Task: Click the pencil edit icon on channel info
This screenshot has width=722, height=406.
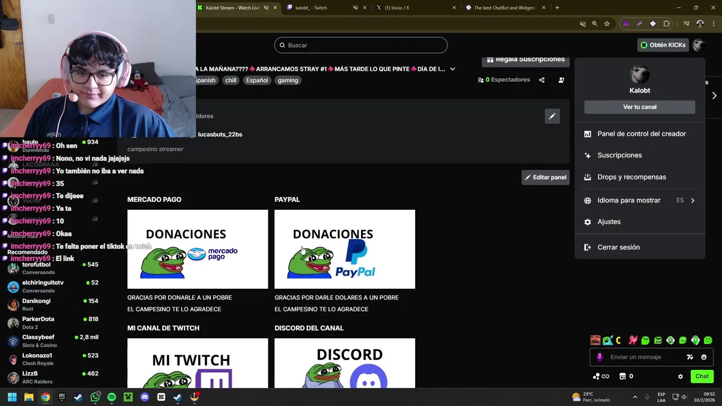Action: (552, 116)
